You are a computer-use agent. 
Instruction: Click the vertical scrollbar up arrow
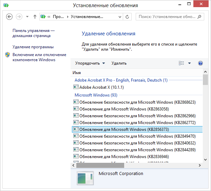coord(205,72)
